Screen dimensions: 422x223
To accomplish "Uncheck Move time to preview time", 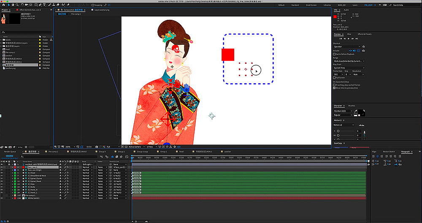I will click(x=334, y=88).
